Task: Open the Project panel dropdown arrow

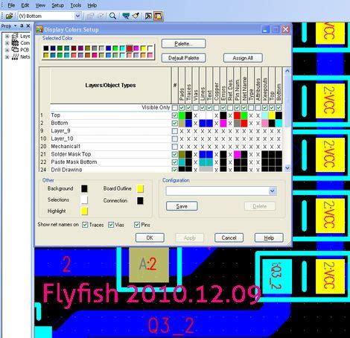Action: (15, 26)
